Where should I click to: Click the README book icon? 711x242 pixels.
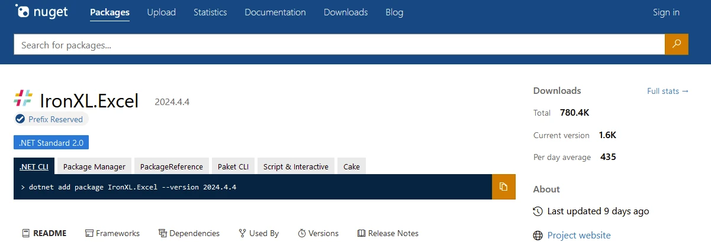pyautogui.click(x=25, y=233)
